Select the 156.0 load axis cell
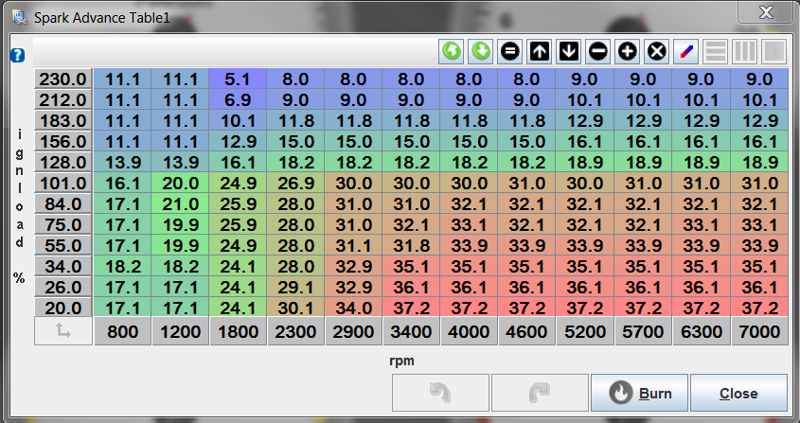 click(63, 142)
